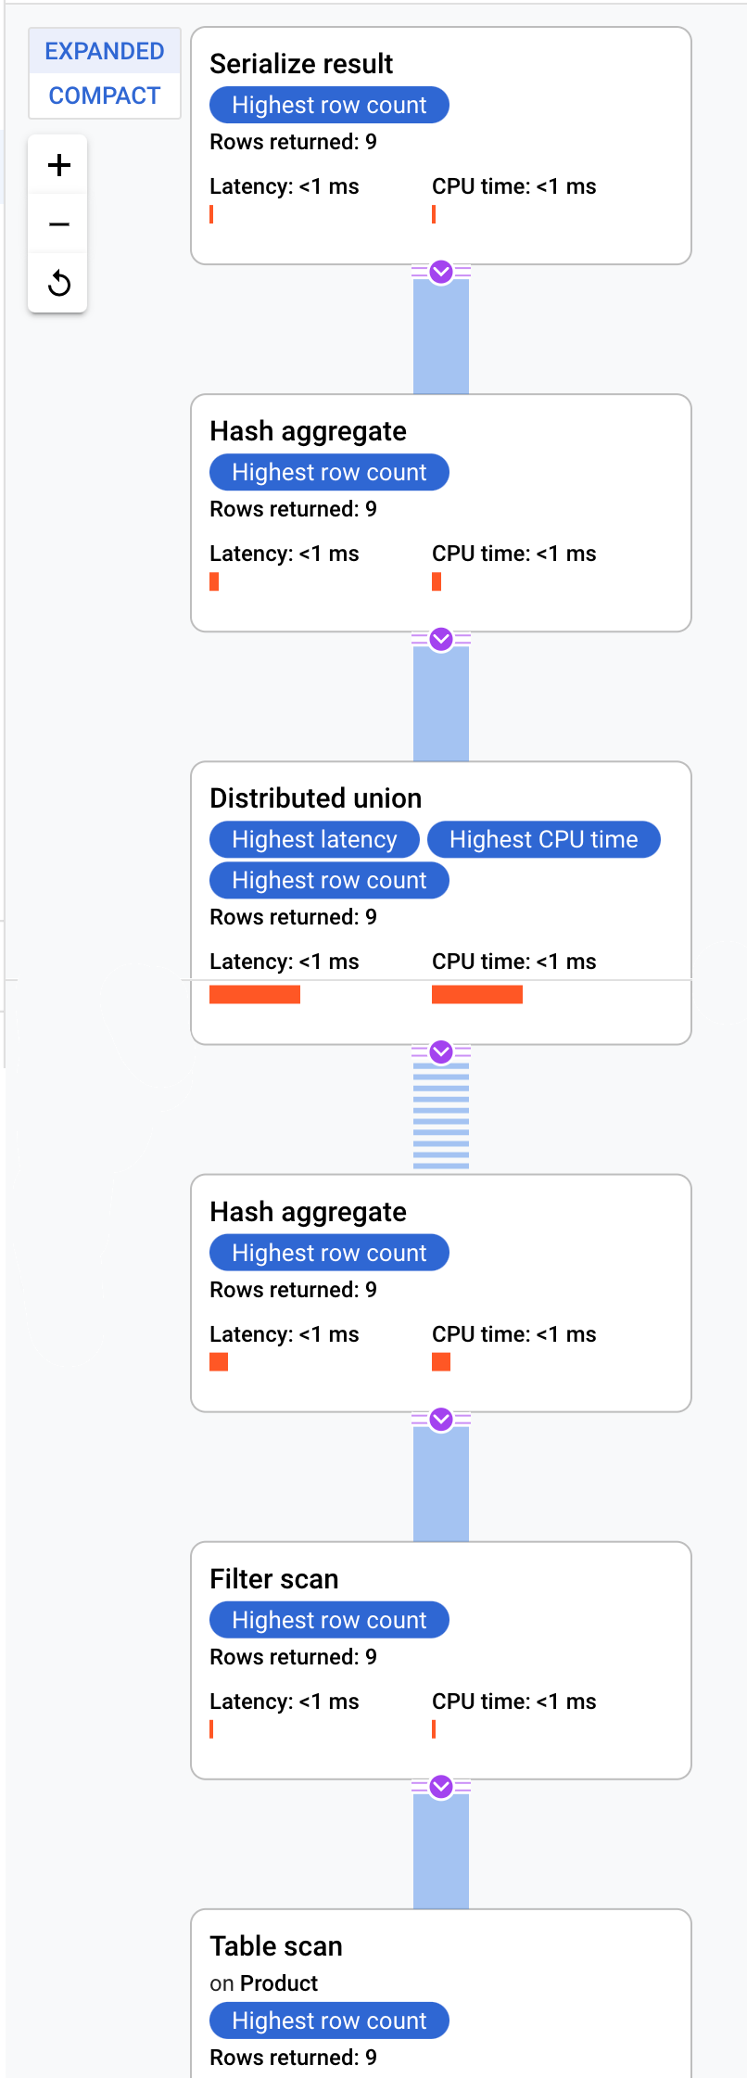Collapse chevron below Serialize result node

pos(441,272)
